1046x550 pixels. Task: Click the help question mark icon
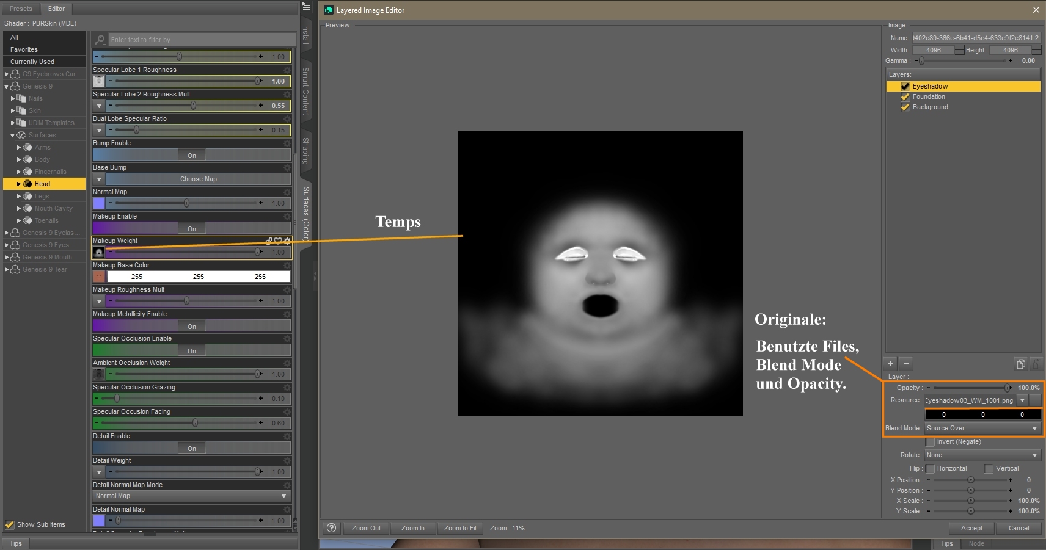[x=331, y=528]
